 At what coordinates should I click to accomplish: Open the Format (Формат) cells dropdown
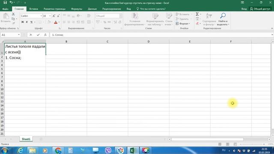click(x=183, y=24)
